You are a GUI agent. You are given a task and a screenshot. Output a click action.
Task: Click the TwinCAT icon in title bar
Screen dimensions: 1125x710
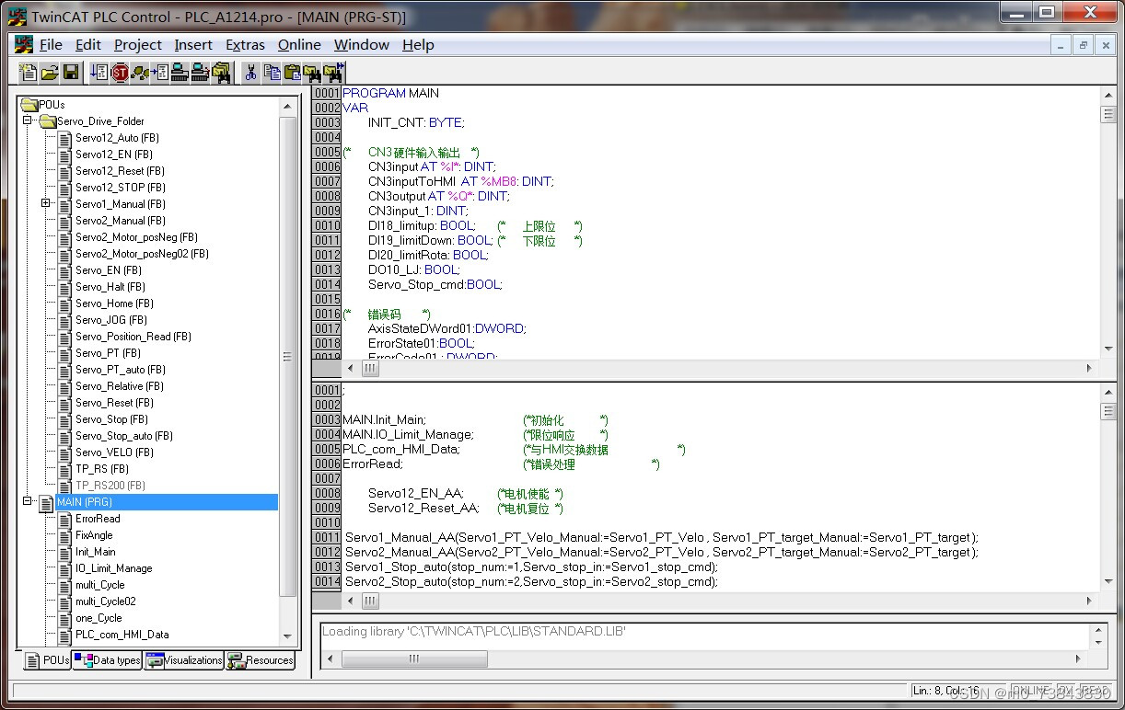(x=17, y=16)
